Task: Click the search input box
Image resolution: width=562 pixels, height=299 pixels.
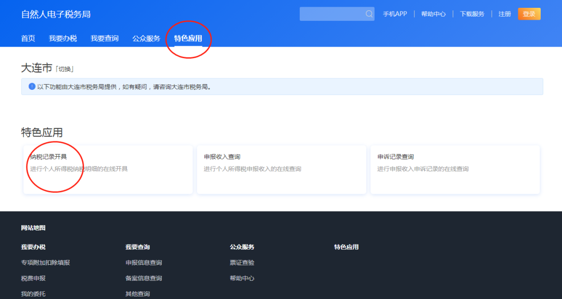Action: point(331,14)
